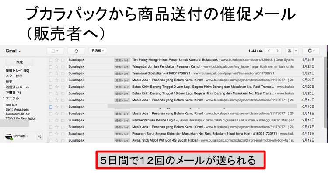
Task: Select the Pemberitahuan Device Login email checkbox
Action: click(x=51, y=120)
